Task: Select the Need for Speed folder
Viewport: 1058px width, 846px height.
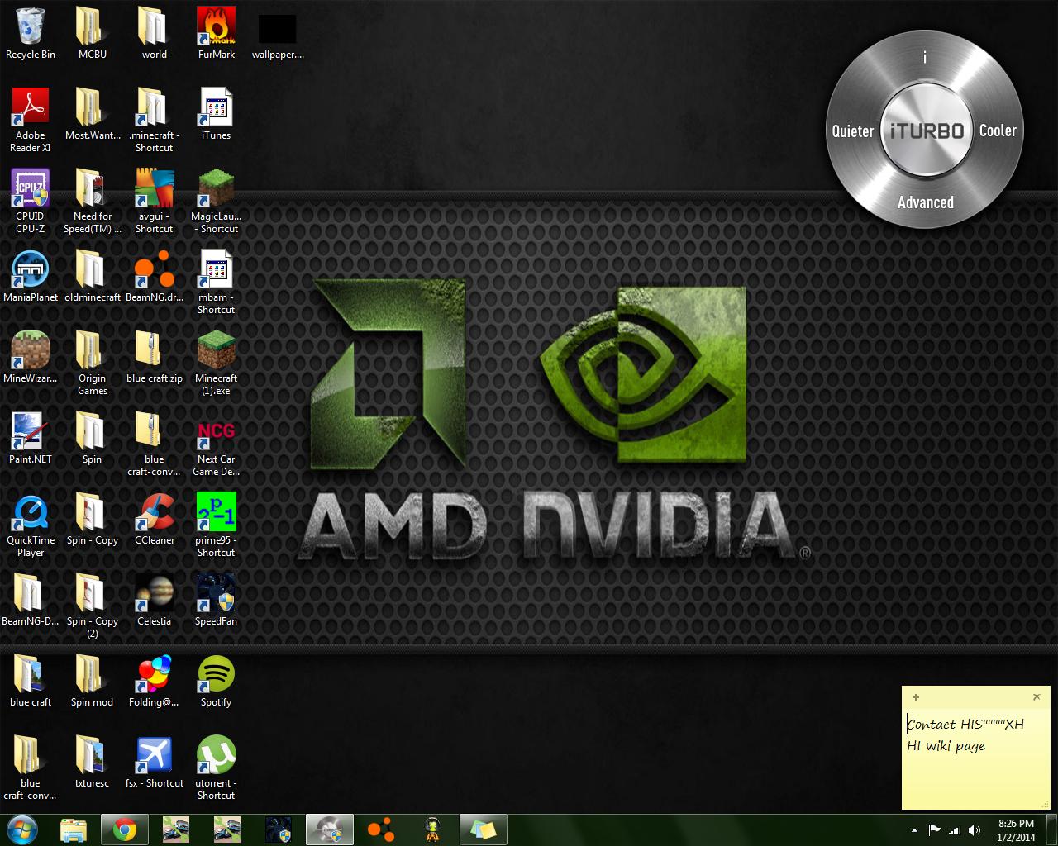Action: [x=93, y=202]
